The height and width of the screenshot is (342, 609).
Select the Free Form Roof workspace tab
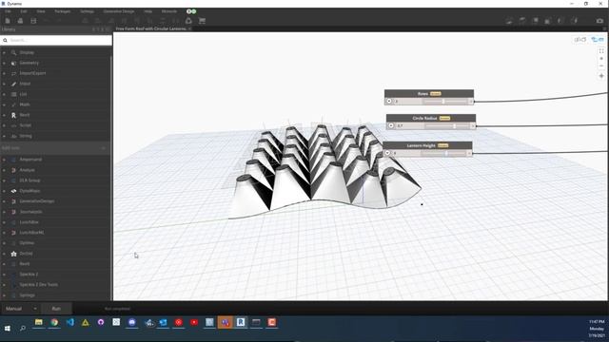pyautogui.click(x=150, y=28)
